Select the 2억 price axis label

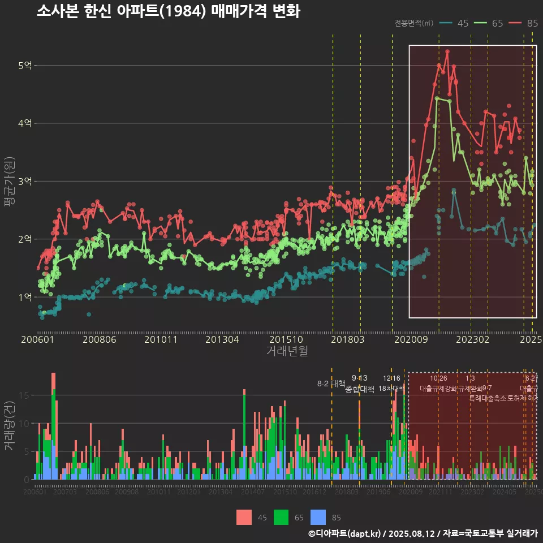click(25, 239)
